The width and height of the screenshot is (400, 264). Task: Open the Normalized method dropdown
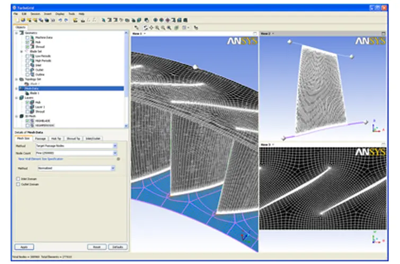113,168
